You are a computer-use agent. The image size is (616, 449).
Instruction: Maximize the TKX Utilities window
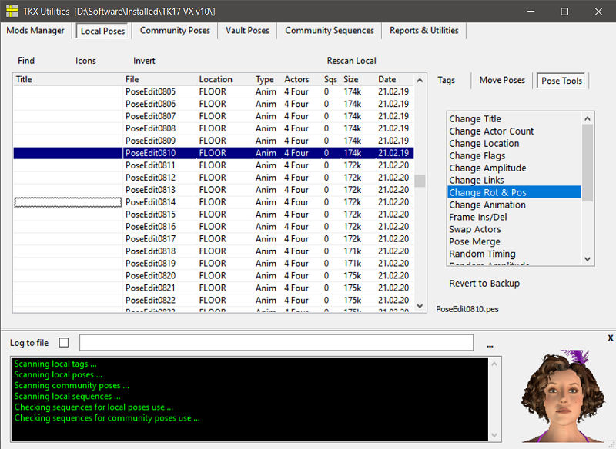(564, 12)
